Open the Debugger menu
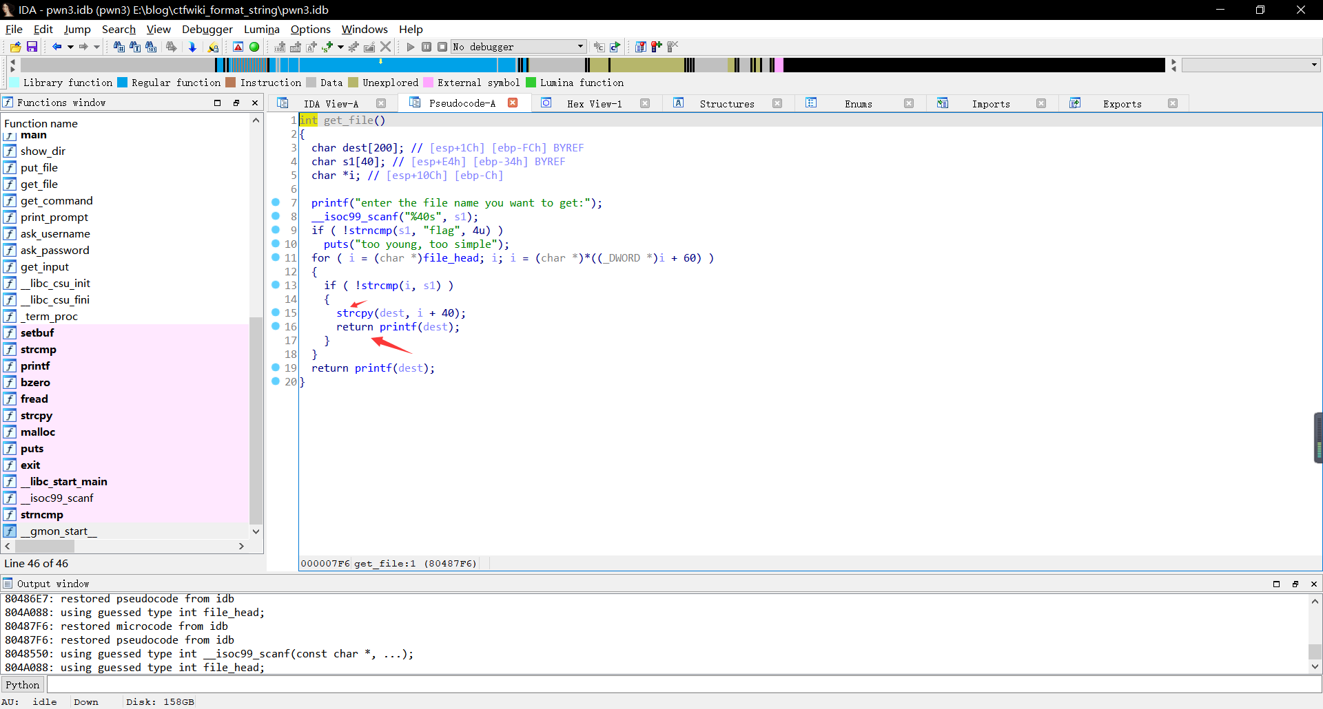1323x709 pixels. tap(207, 29)
